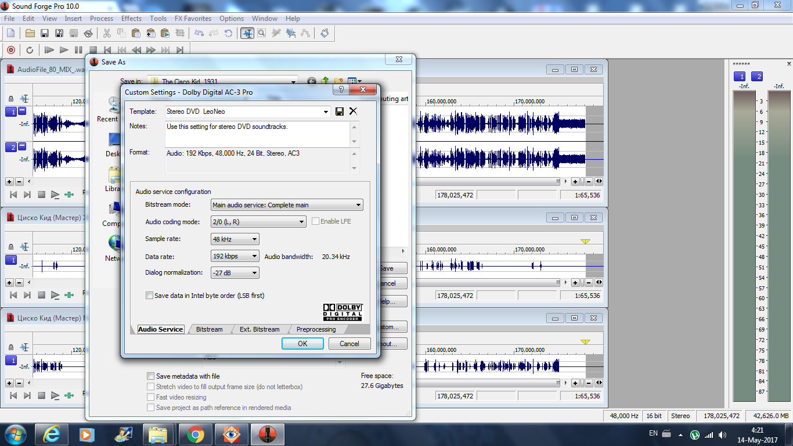Open the view menu dropdown in Save As
The width and height of the screenshot is (793, 446).
pyautogui.click(x=360, y=82)
